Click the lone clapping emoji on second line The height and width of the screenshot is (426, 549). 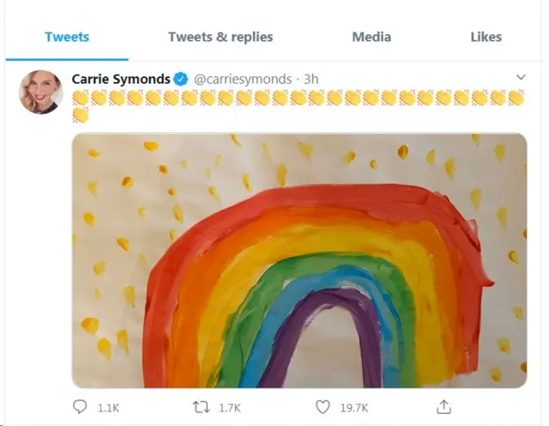point(80,115)
